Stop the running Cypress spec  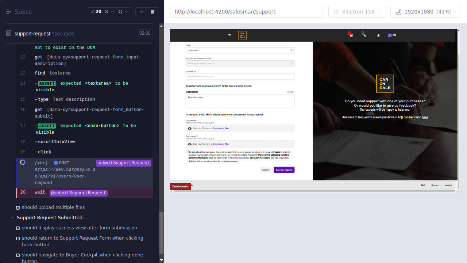click(152, 11)
